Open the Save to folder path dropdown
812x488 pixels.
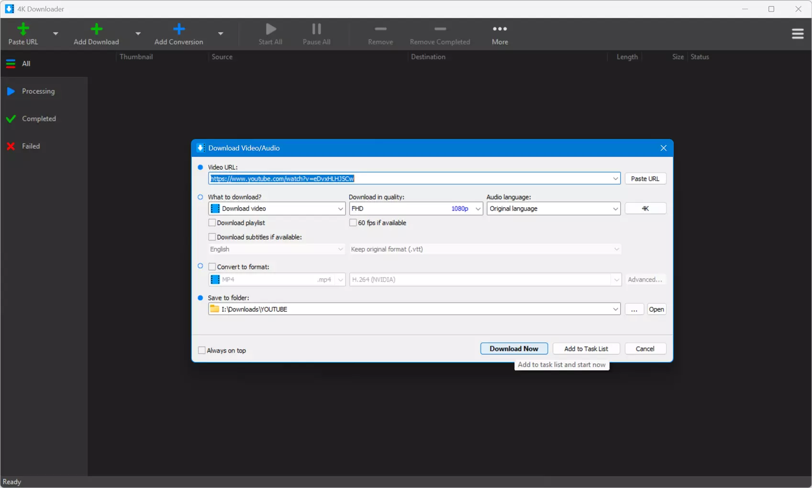point(615,309)
